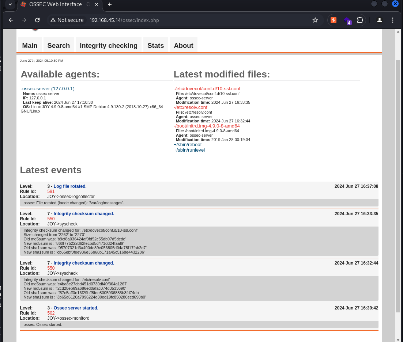Image resolution: width=403 pixels, height=342 pixels.
Task: Click the page scrollbar down arrow
Action: tap(398, 339)
